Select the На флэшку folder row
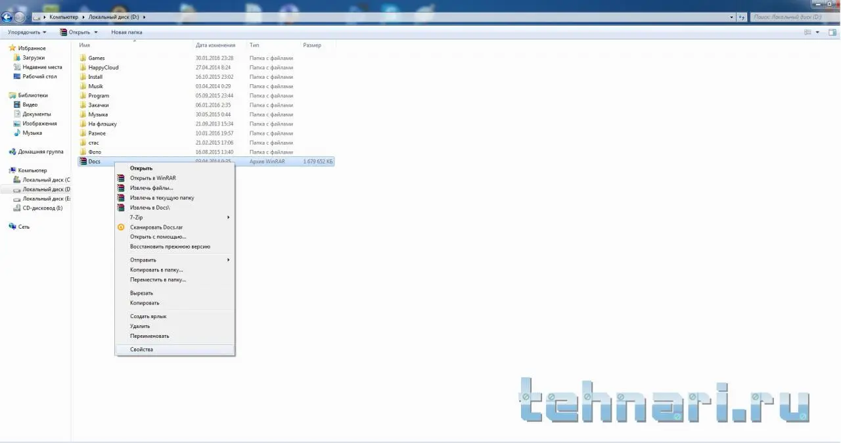 tap(206, 124)
